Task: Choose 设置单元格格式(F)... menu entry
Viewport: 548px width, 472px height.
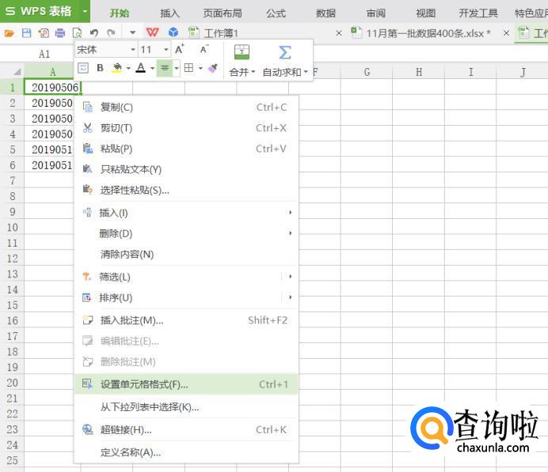Action: click(186, 384)
